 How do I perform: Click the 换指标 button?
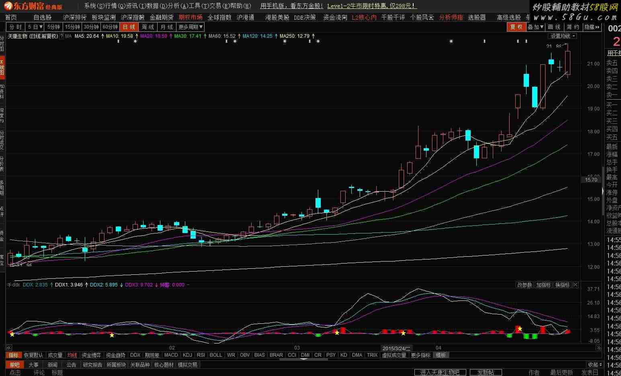coord(562,285)
